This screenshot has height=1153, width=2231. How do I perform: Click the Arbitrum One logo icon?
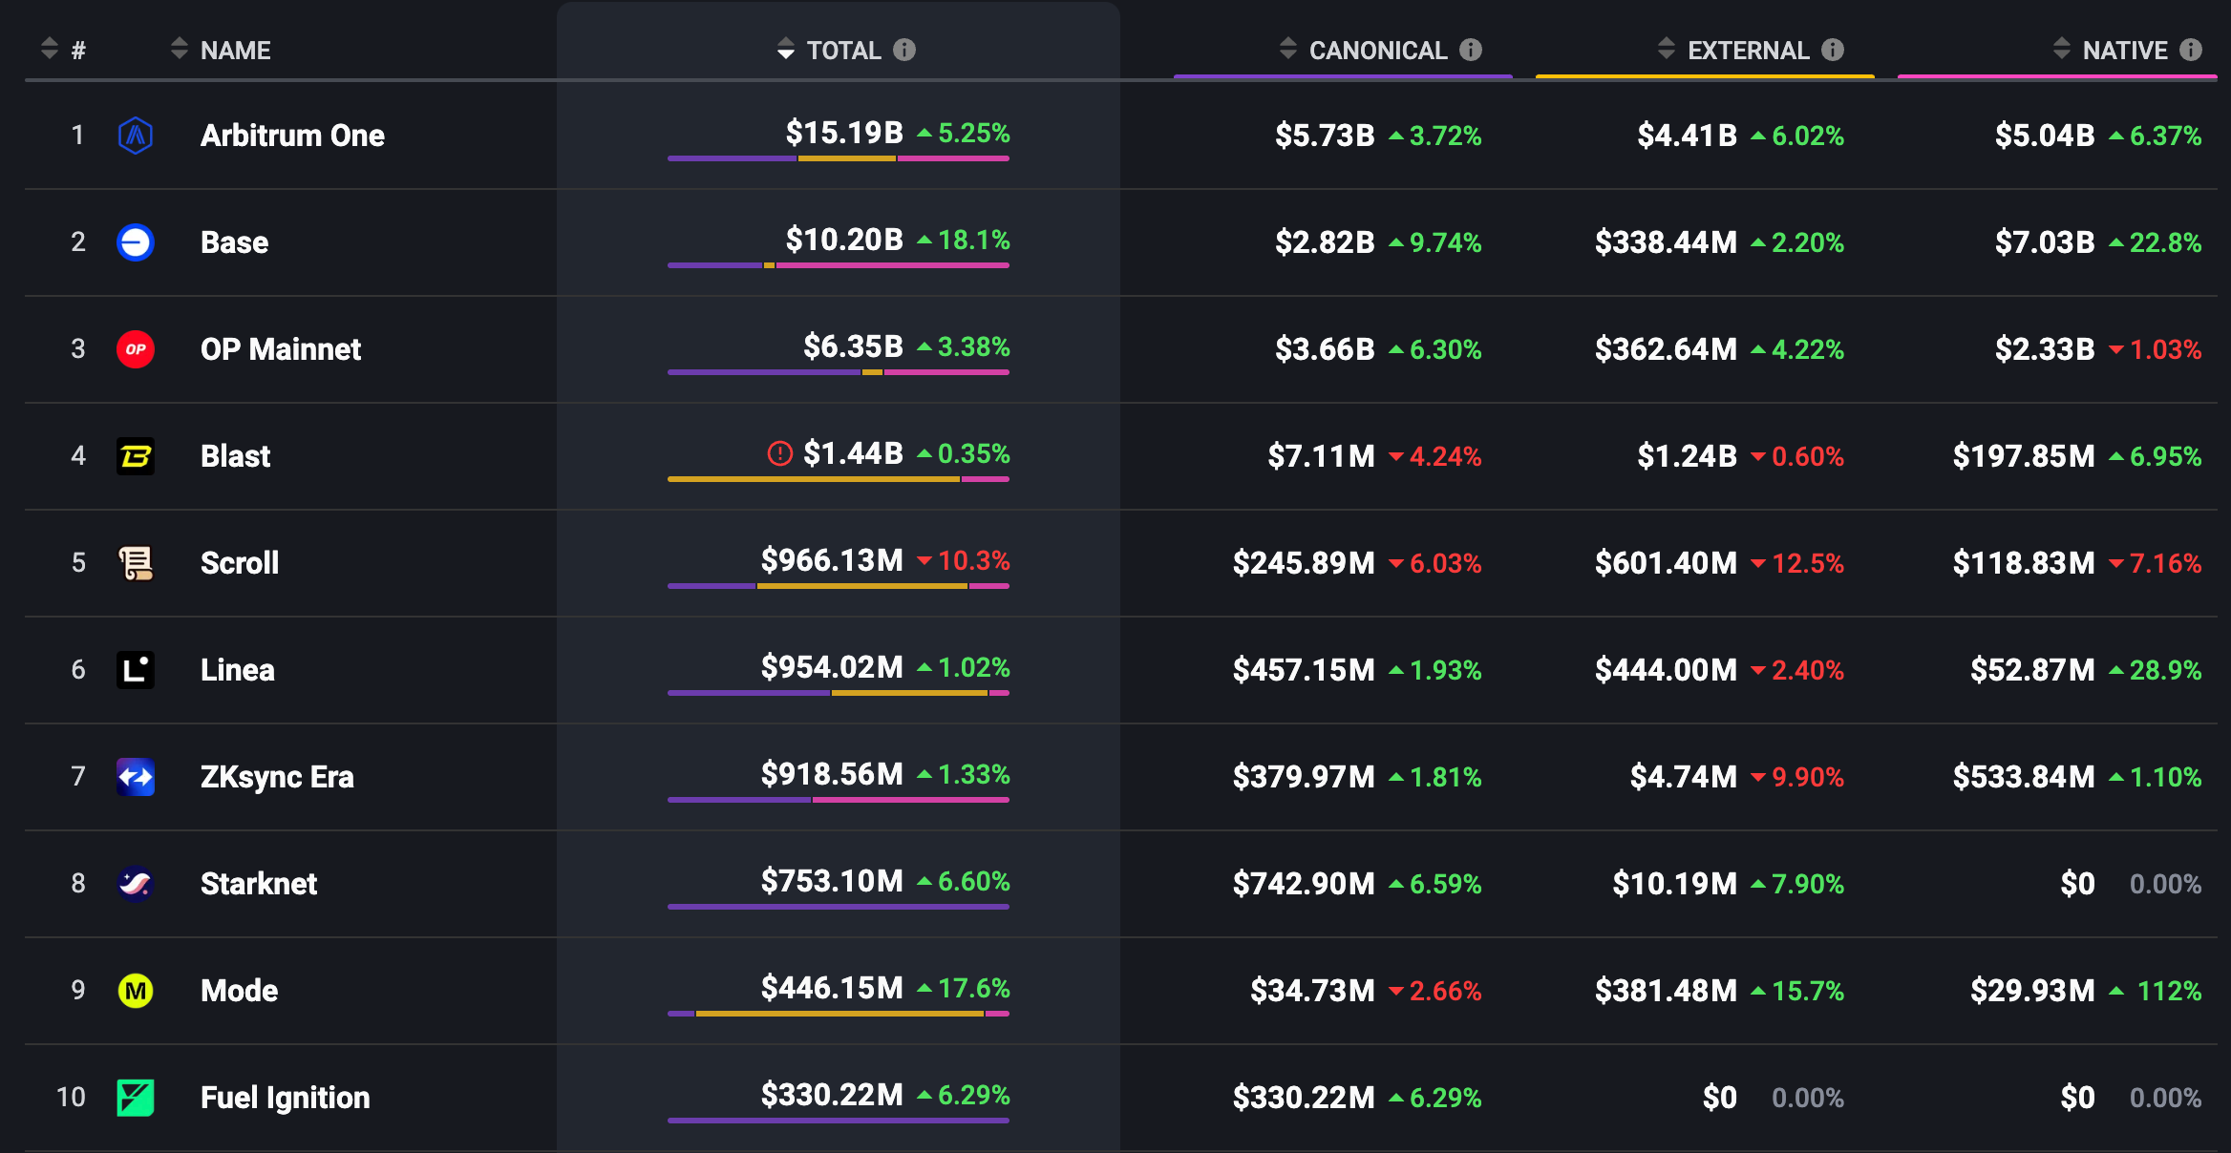136,136
